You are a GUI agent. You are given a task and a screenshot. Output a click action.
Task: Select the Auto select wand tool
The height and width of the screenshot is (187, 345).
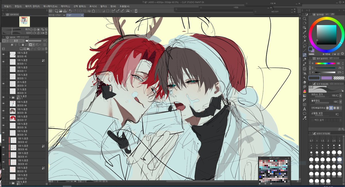point(304,41)
